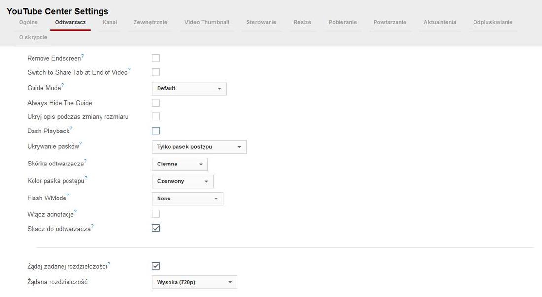Enable Remove Endscreen checkbox
The image size is (542, 297).
[x=156, y=58]
